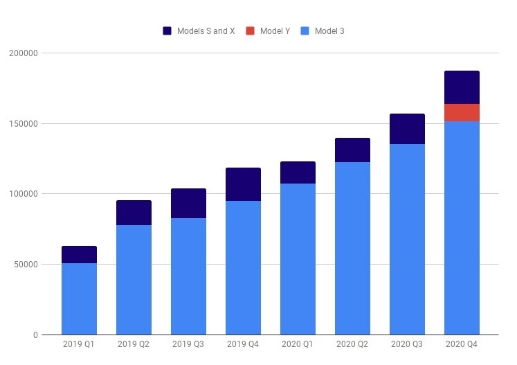This screenshot has width=517, height=365.
Task: Select the 'Models S and X' legend label
Action: [x=206, y=31]
